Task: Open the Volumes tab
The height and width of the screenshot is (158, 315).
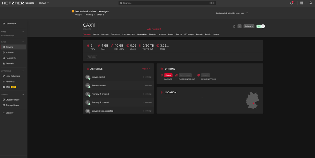Action: coord(162,34)
